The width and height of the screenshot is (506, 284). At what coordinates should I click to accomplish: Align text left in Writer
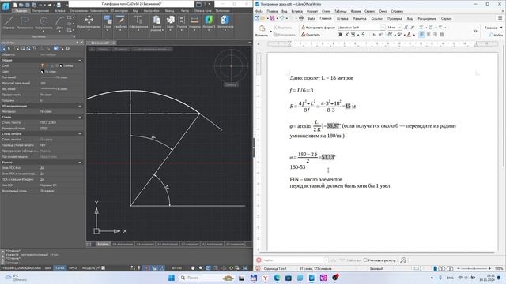pyautogui.click(x=421, y=35)
